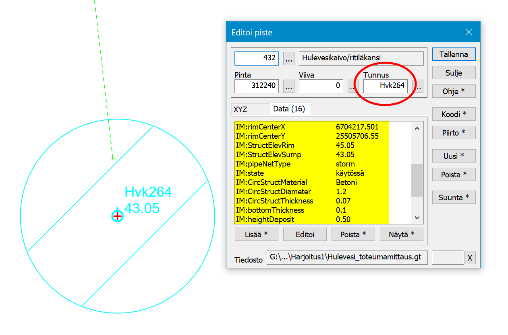Open Ohje help button
Image resolution: width=508 pixels, height=335 pixels.
coord(454,91)
